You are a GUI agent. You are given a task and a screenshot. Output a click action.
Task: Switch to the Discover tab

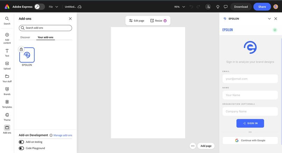tap(25, 37)
